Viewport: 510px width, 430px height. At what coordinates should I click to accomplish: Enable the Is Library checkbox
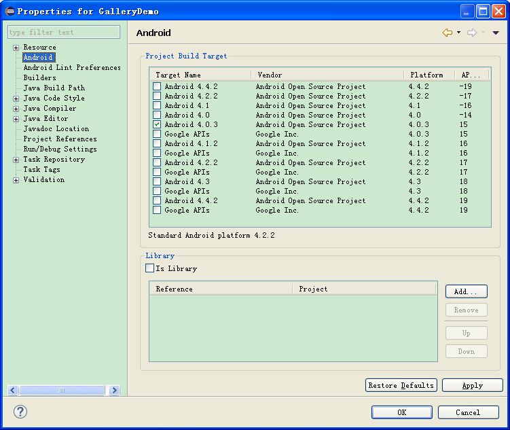coord(149,268)
